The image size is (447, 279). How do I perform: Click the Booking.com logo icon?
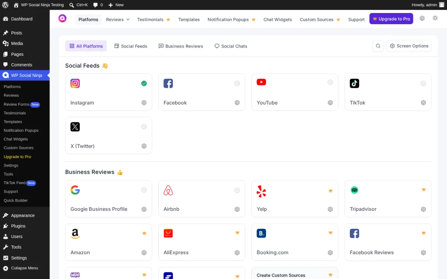tap(261, 233)
